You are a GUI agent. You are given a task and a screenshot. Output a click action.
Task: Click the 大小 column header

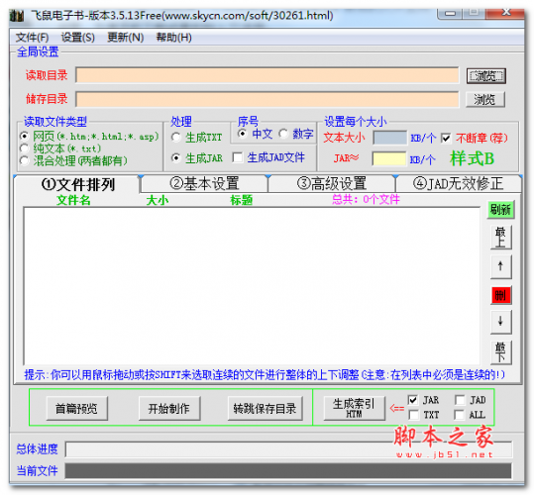click(157, 200)
